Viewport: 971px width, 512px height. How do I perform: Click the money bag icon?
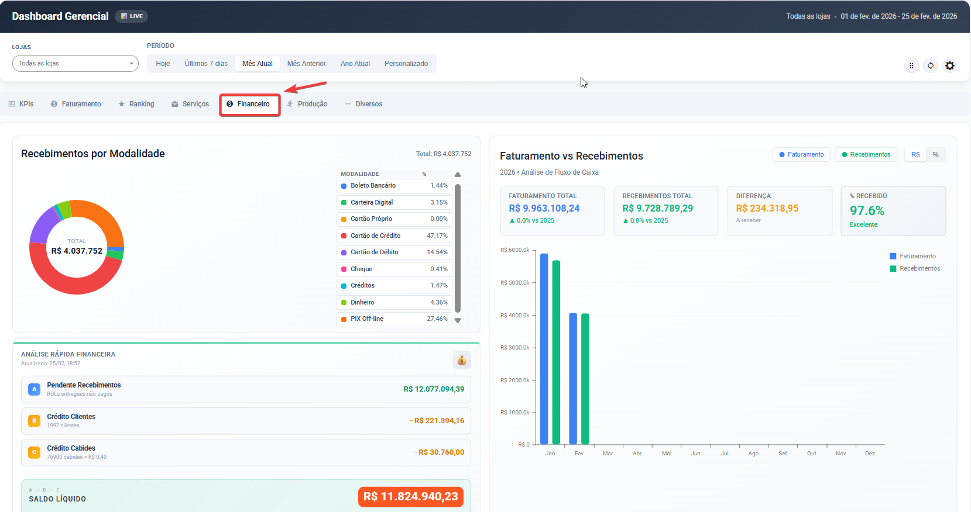(461, 360)
